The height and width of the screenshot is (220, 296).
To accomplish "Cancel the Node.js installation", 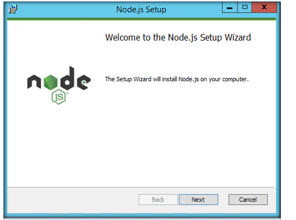I will coord(248,199).
